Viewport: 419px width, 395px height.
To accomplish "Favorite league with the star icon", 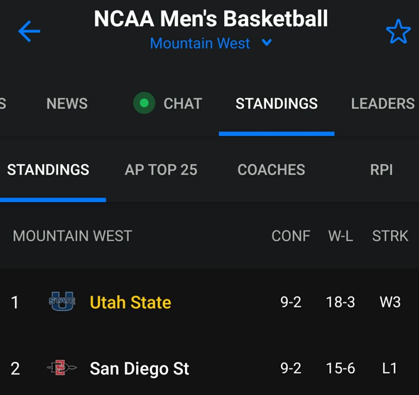I will (x=398, y=32).
